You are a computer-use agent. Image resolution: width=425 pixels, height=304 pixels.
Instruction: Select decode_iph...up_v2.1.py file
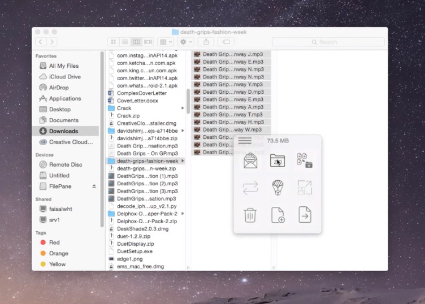(146, 206)
